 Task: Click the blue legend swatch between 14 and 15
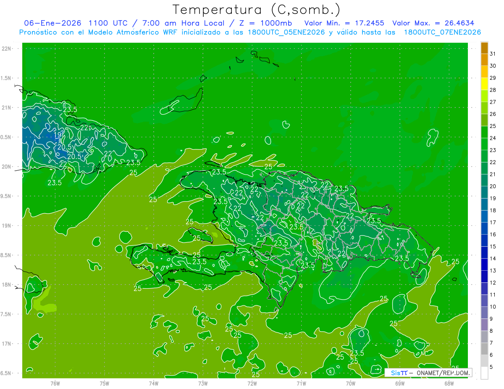point(484,253)
